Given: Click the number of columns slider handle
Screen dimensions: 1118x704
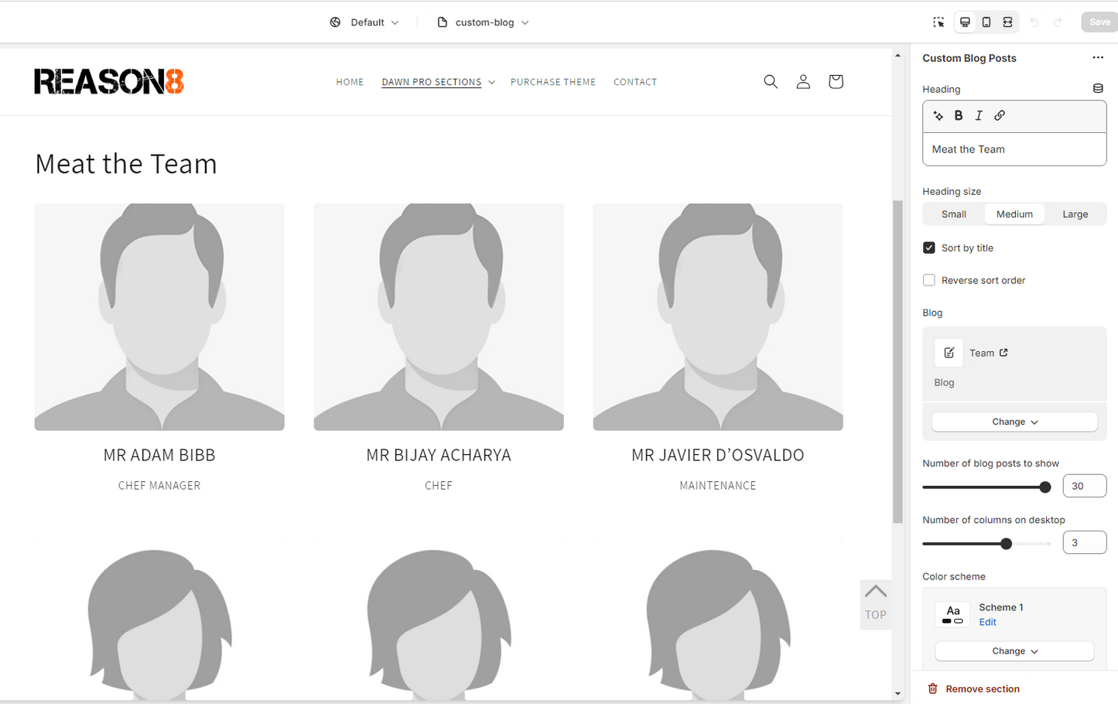Looking at the screenshot, I should [x=1006, y=544].
